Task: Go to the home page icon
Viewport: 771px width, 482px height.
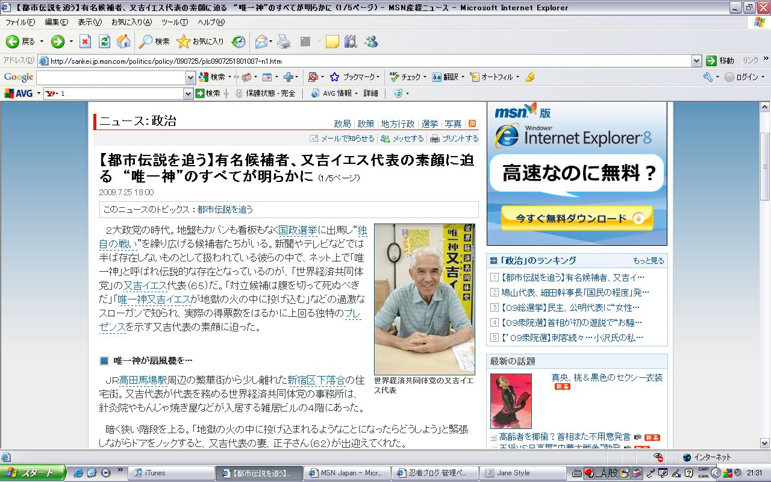Action: coord(123,42)
